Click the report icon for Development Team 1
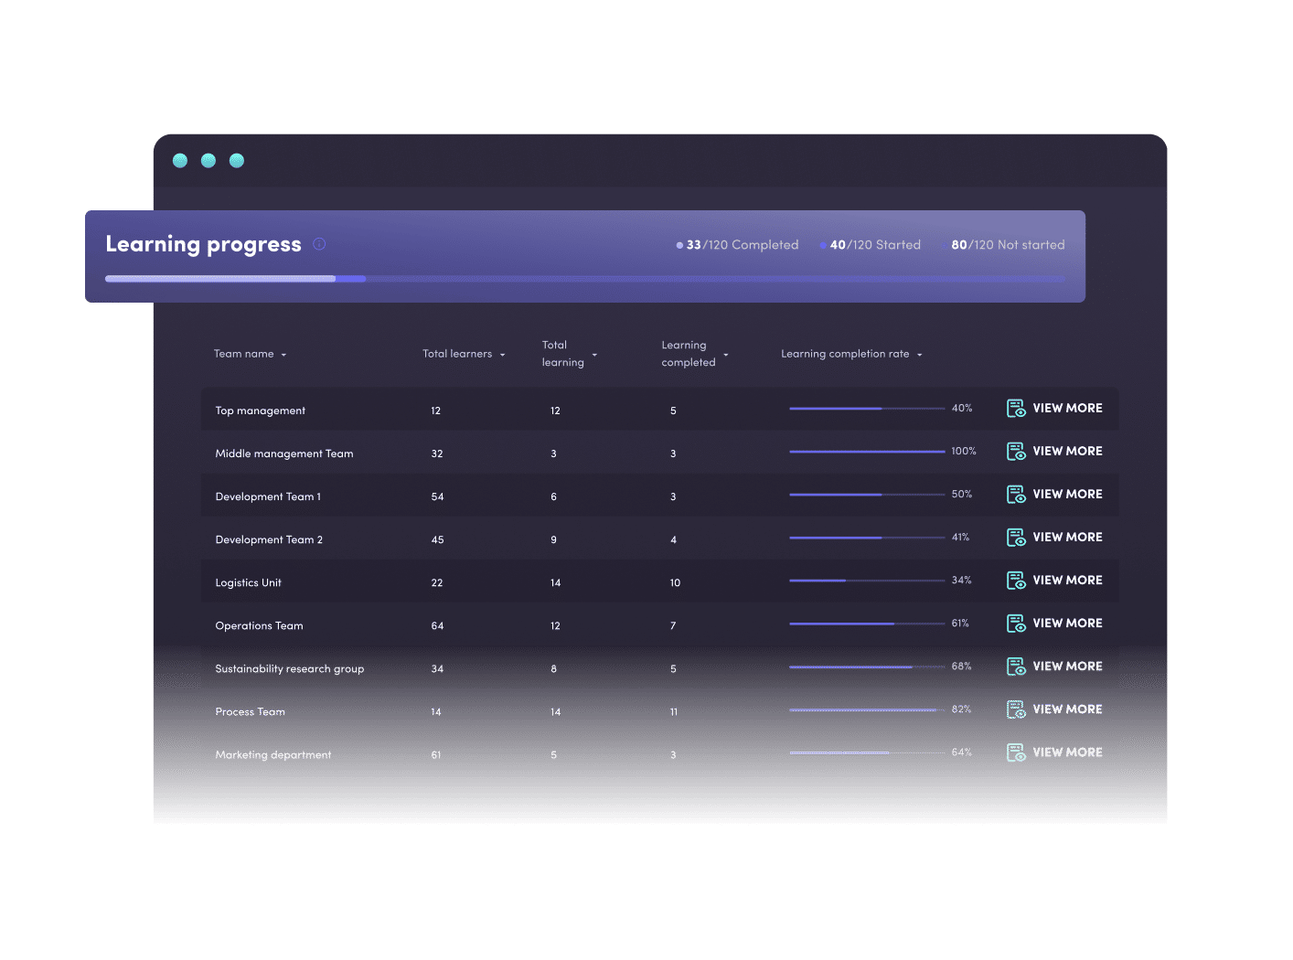 click(1016, 494)
